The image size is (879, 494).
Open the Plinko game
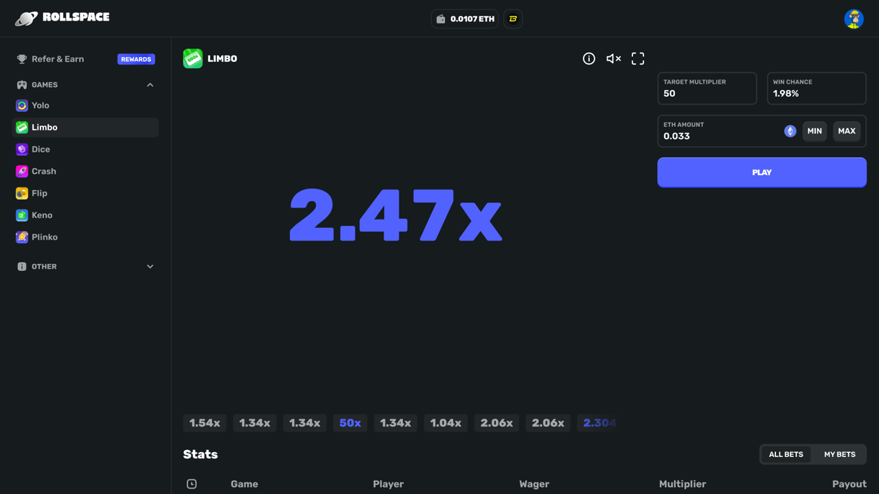tap(44, 237)
